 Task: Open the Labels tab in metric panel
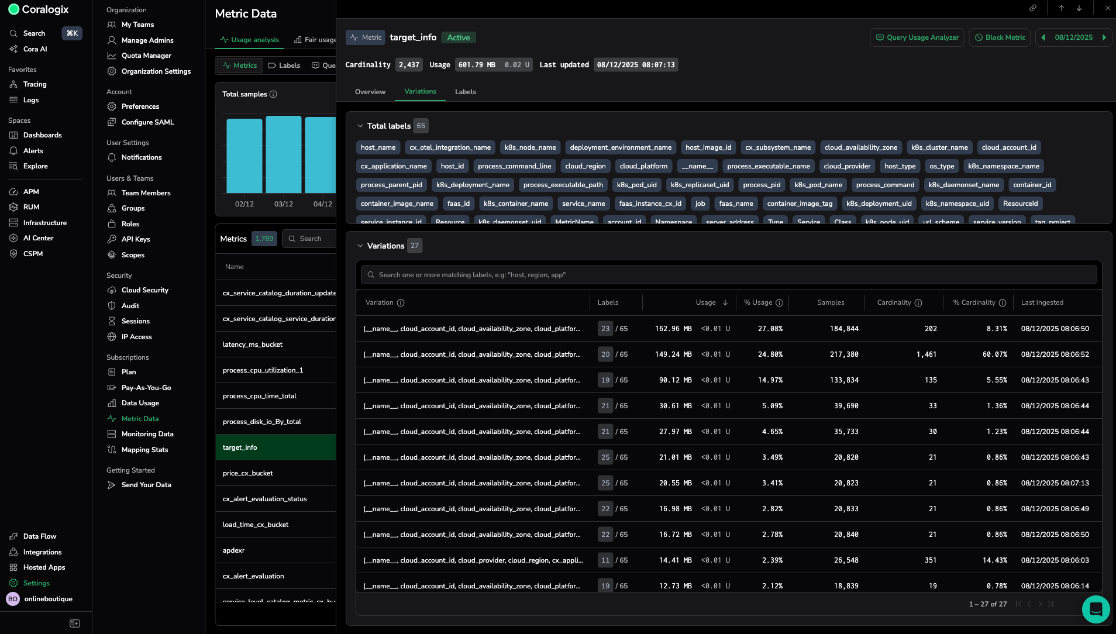[x=465, y=92]
